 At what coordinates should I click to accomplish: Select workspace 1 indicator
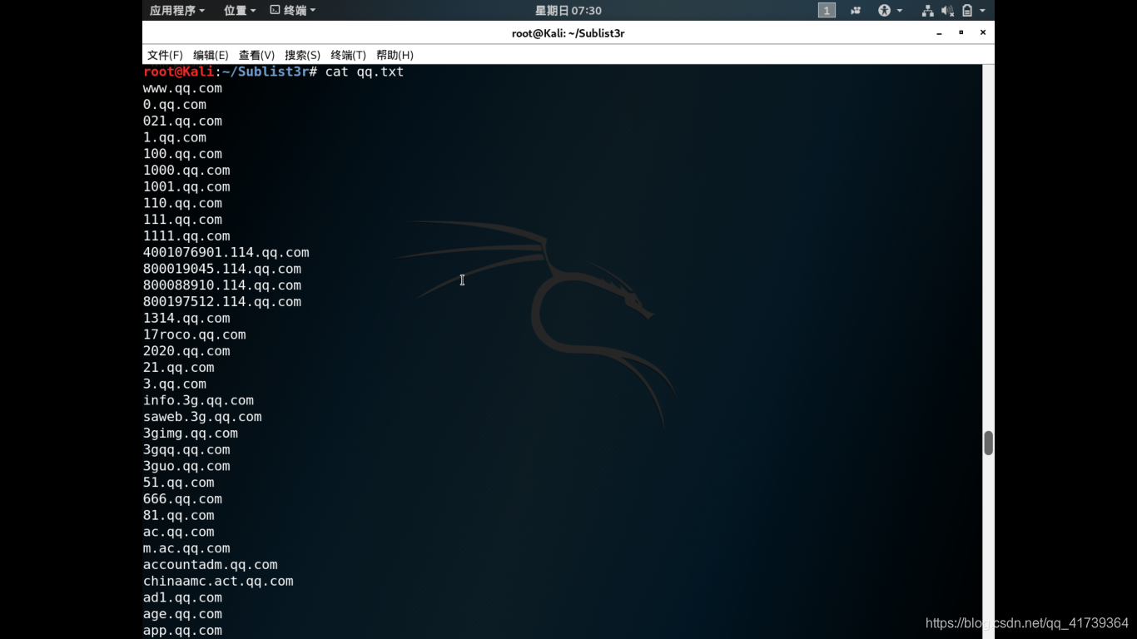click(x=827, y=10)
